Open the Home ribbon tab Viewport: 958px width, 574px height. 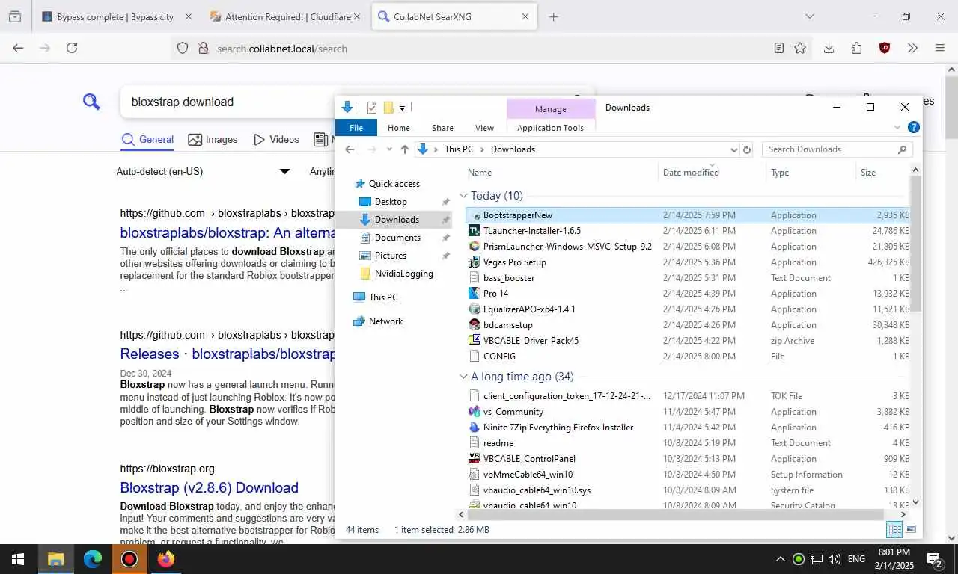coord(399,128)
